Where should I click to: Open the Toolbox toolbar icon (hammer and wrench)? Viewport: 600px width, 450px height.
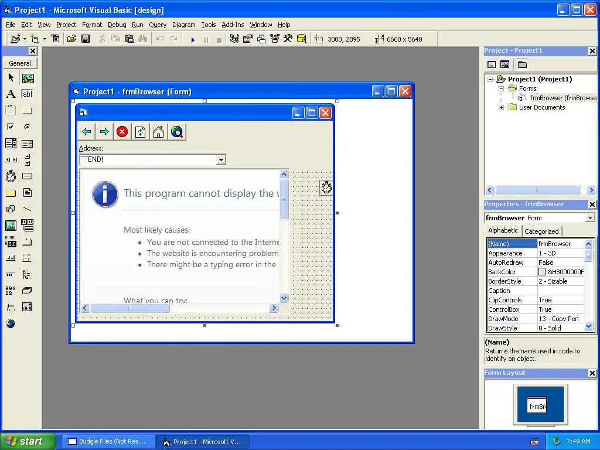click(288, 39)
